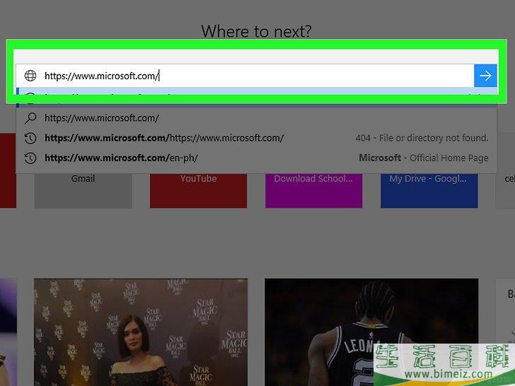Click the blue Go arrow button
Viewport: 515px width, 386px height.
coord(485,76)
